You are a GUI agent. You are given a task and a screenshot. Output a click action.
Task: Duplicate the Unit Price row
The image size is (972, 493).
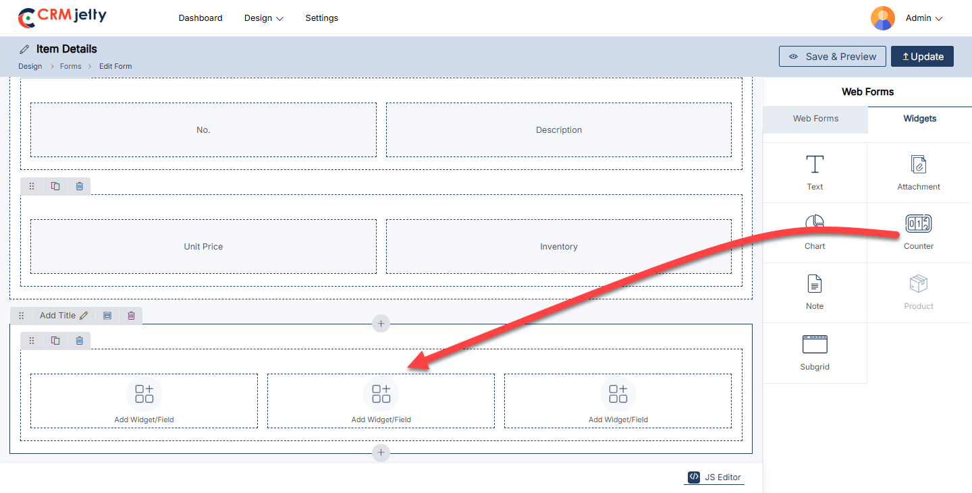click(x=55, y=186)
